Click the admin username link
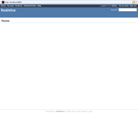This screenshot has height=113, width=138. tap(114, 6)
